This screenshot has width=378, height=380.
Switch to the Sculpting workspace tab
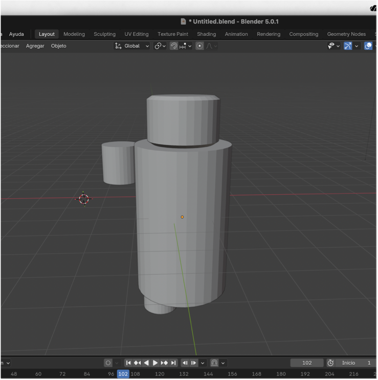pyautogui.click(x=104, y=34)
